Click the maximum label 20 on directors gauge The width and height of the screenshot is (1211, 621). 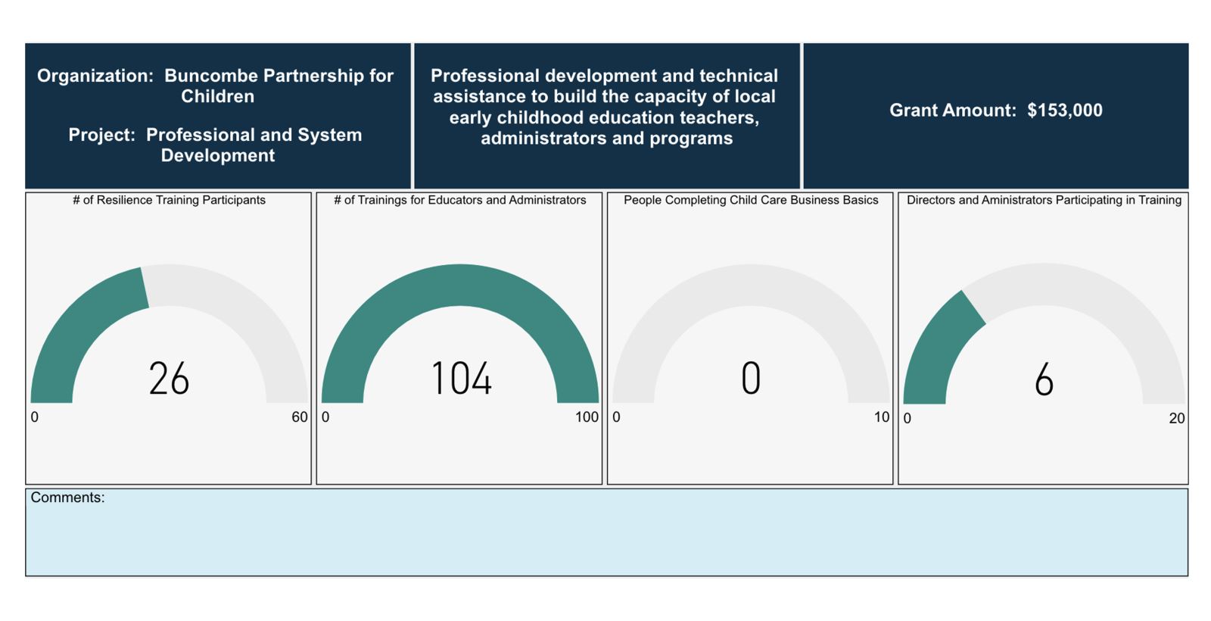pyautogui.click(x=1177, y=419)
